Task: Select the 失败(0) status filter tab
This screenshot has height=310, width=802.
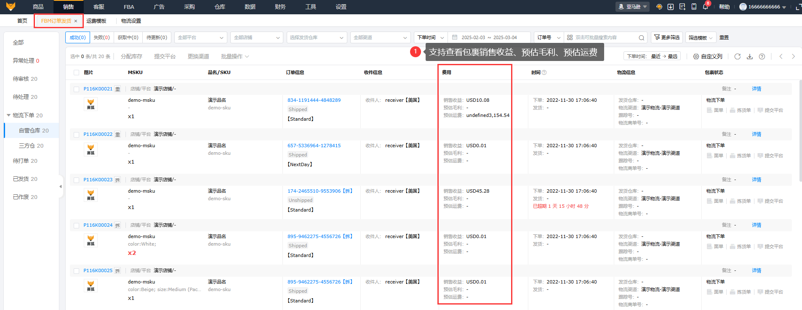Action: click(x=101, y=37)
